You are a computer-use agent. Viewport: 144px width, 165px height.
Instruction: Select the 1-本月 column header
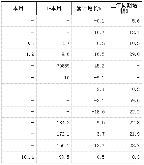click(54, 8)
